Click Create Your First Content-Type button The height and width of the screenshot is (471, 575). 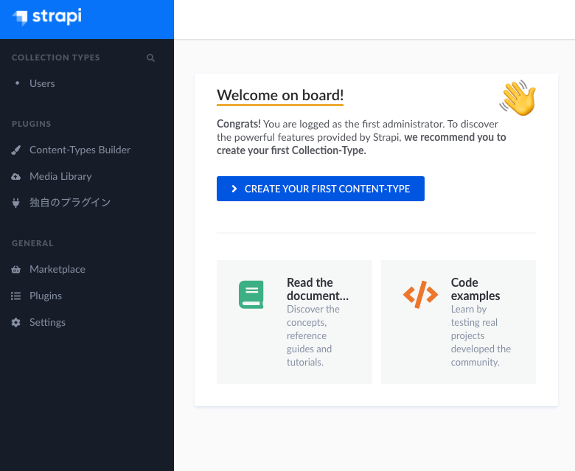coord(321,189)
